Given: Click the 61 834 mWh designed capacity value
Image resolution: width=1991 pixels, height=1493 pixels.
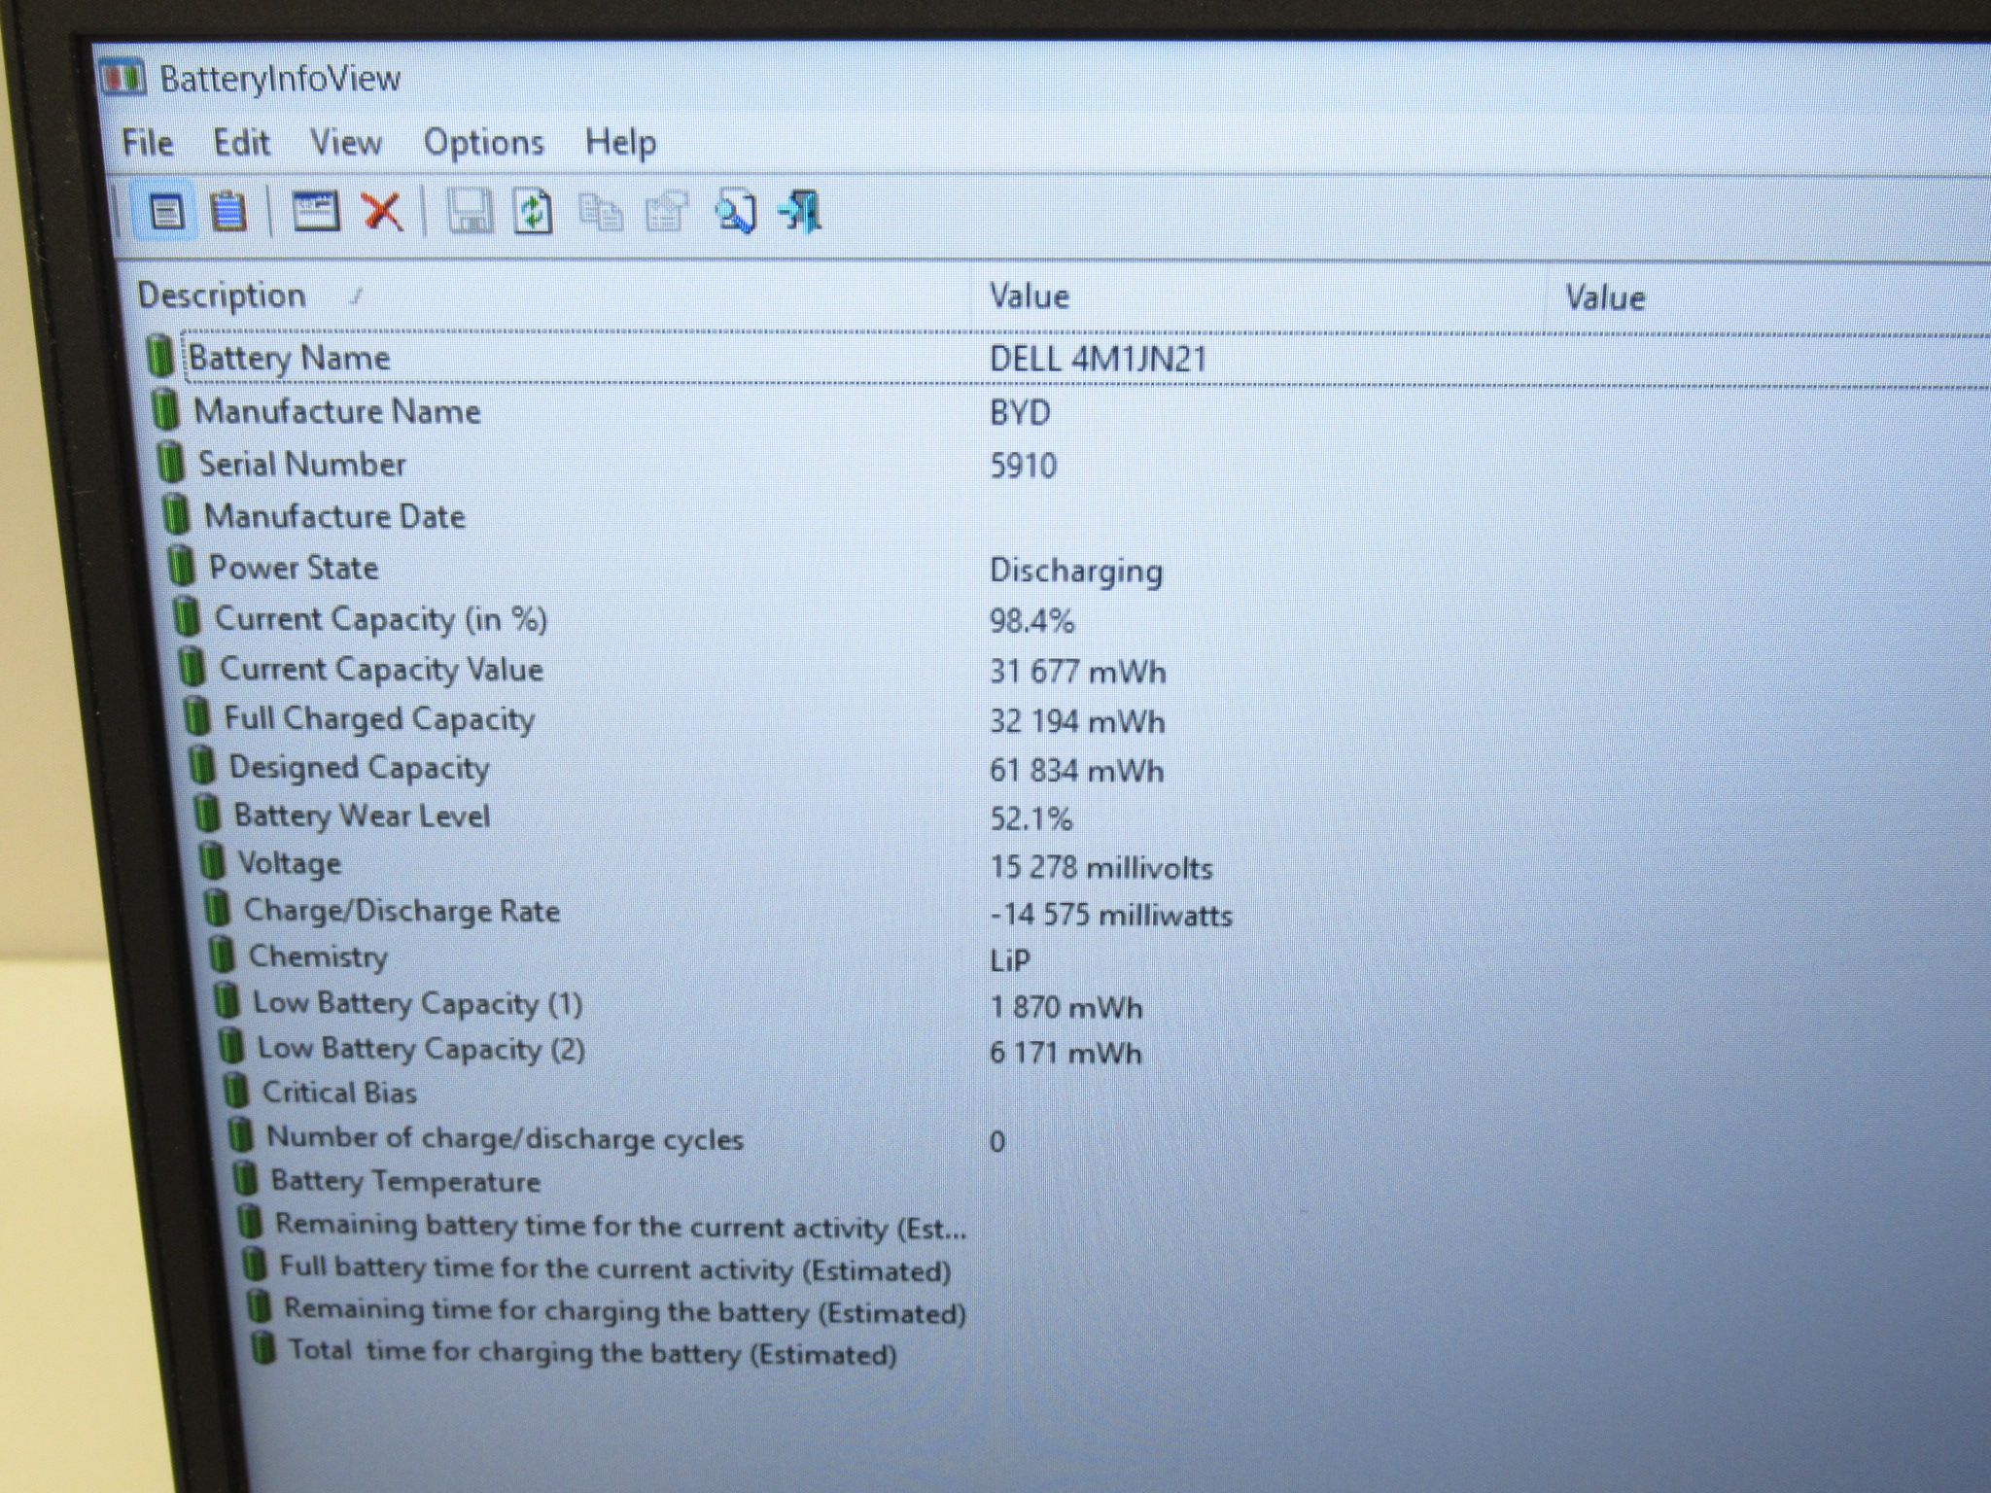Looking at the screenshot, I should (x=1076, y=771).
